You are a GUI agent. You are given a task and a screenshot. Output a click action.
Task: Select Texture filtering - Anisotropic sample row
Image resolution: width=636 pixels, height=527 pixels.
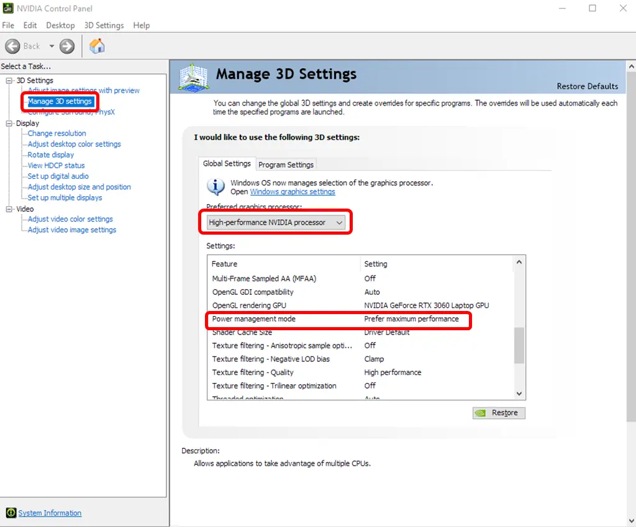[361, 345]
